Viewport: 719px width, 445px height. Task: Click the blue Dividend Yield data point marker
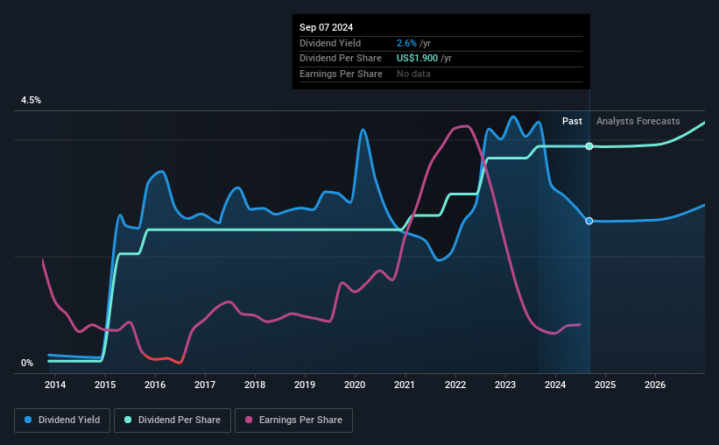[589, 221]
